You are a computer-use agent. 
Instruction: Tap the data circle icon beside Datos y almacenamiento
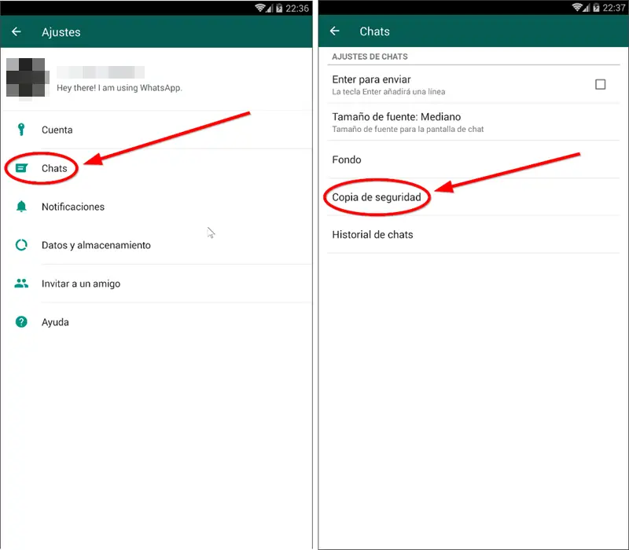(x=21, y=245)
